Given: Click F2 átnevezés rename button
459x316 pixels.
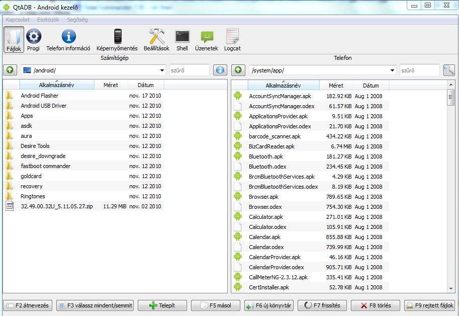Looking at the screenshot, I should click(x=28, y=305).
